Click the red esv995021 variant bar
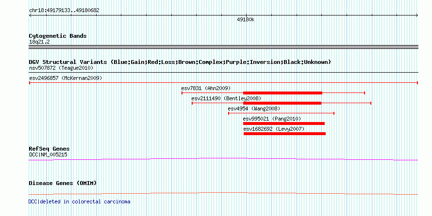 [284, 123]
